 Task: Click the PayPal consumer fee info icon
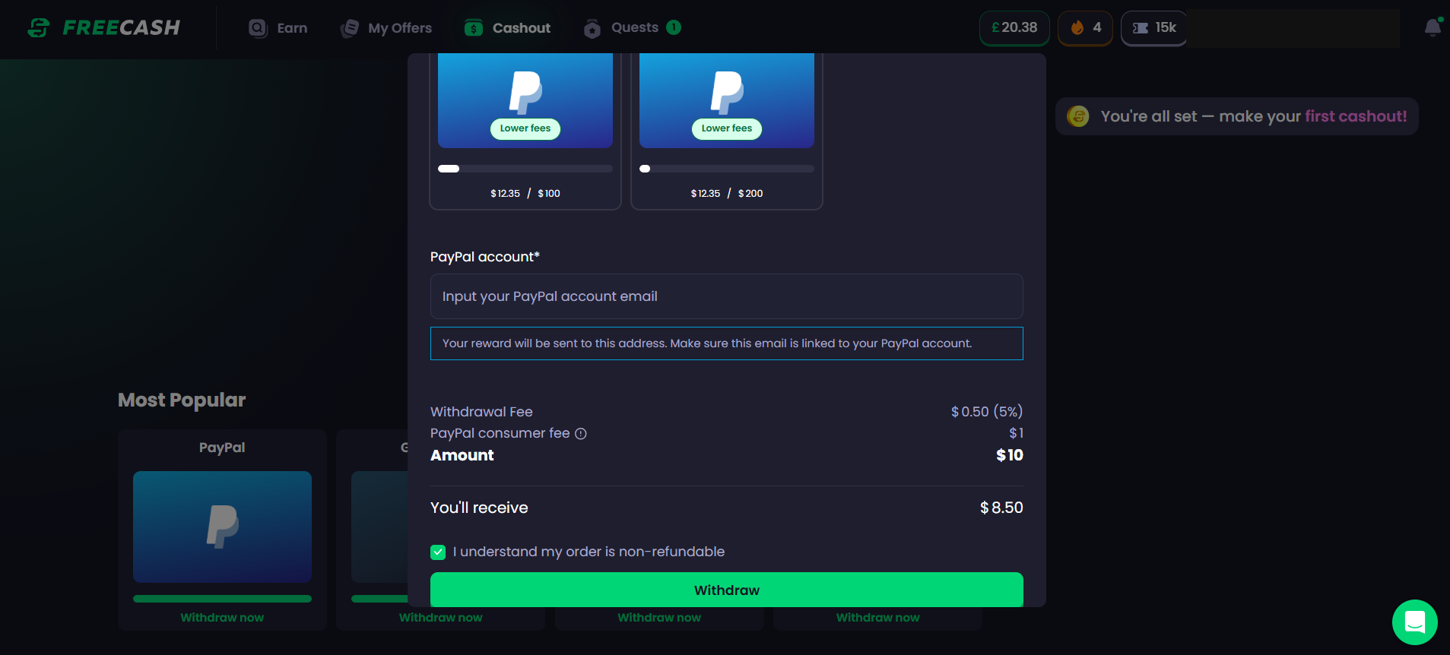click(581, 434)
